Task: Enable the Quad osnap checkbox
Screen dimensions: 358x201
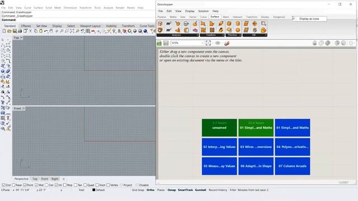Action: click(85, 185)
